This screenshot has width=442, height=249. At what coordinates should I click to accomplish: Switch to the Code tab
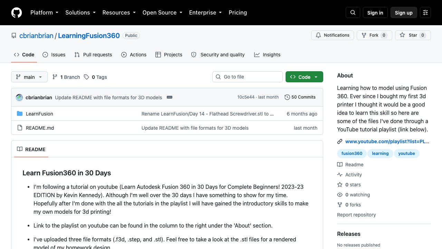click(24, 55)
